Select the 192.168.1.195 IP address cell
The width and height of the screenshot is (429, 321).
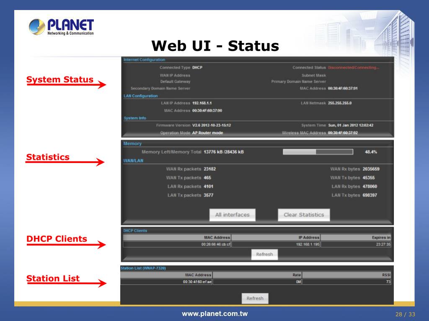[276, 244]
